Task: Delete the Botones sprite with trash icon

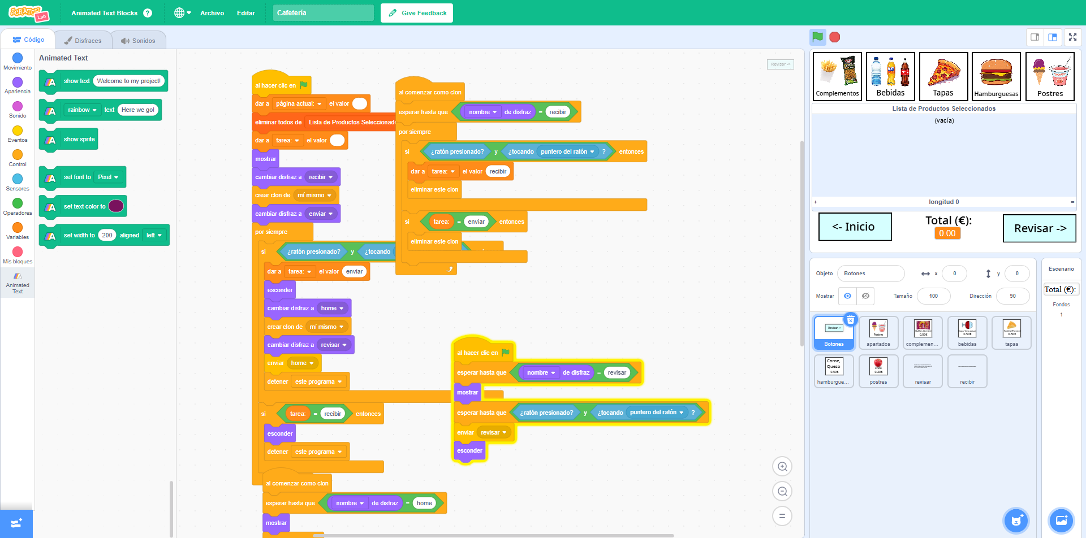Action: [x=850, y=320]
